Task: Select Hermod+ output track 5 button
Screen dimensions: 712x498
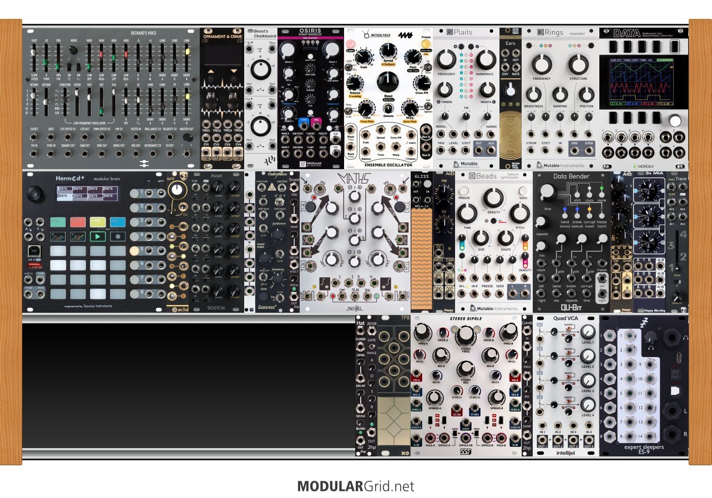Action: 135,250
